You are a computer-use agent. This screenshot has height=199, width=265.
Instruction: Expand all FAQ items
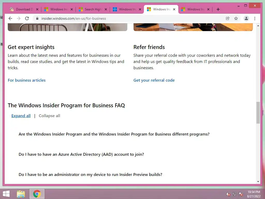[21, 116]
